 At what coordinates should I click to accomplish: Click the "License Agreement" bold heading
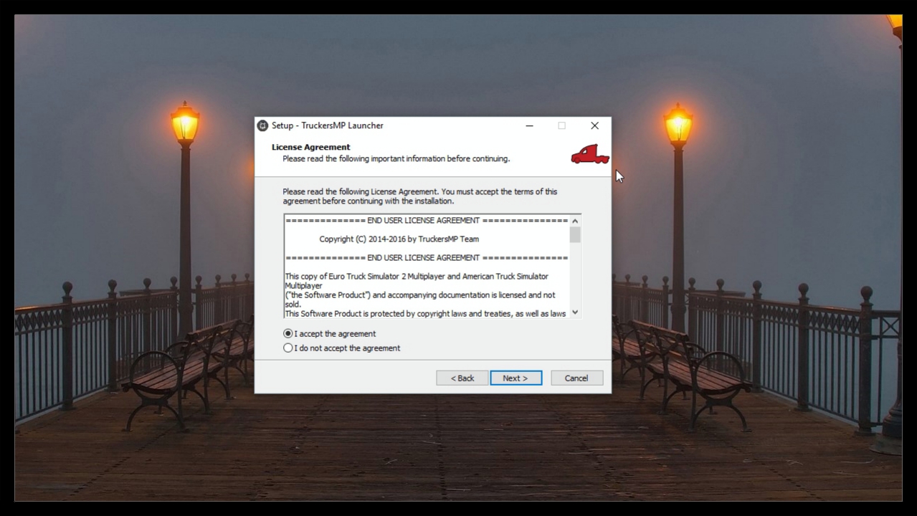click(311, 147)
